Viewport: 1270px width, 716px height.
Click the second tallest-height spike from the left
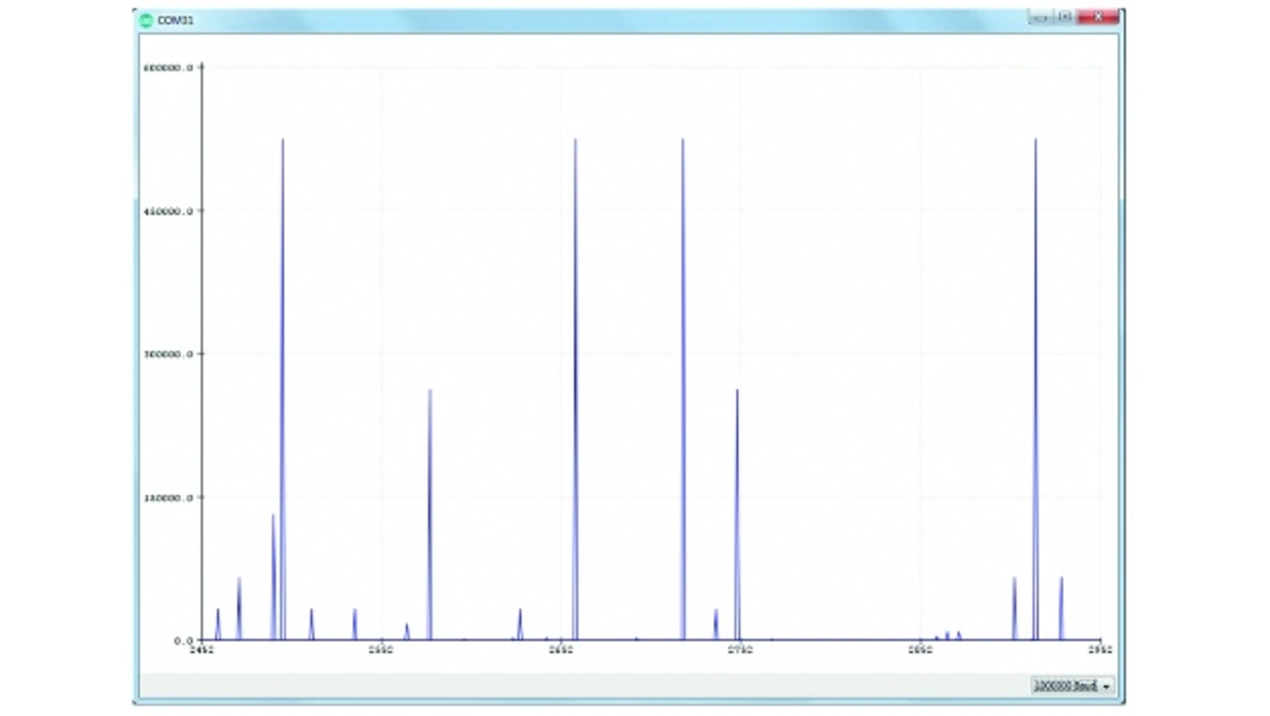pos(575,141)
